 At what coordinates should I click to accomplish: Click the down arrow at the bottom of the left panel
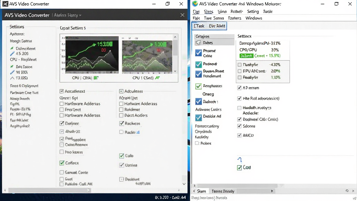pyautogui.click(x=184, y=184)
